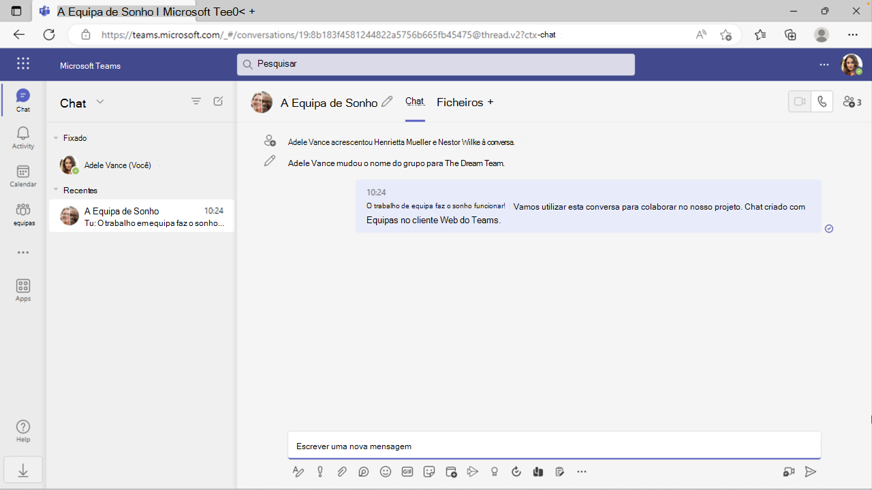Collapse the Fixado section
The image size is (872, 490).
click(56, 138)
